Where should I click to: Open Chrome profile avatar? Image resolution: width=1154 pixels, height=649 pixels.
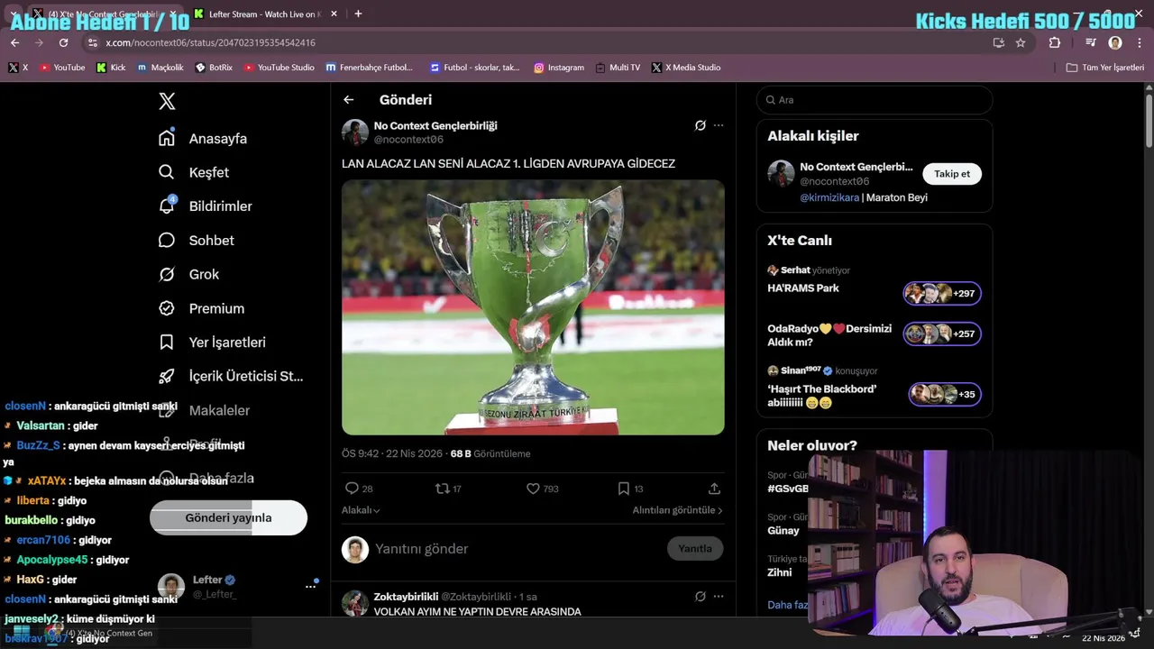tap(1115, 42)
